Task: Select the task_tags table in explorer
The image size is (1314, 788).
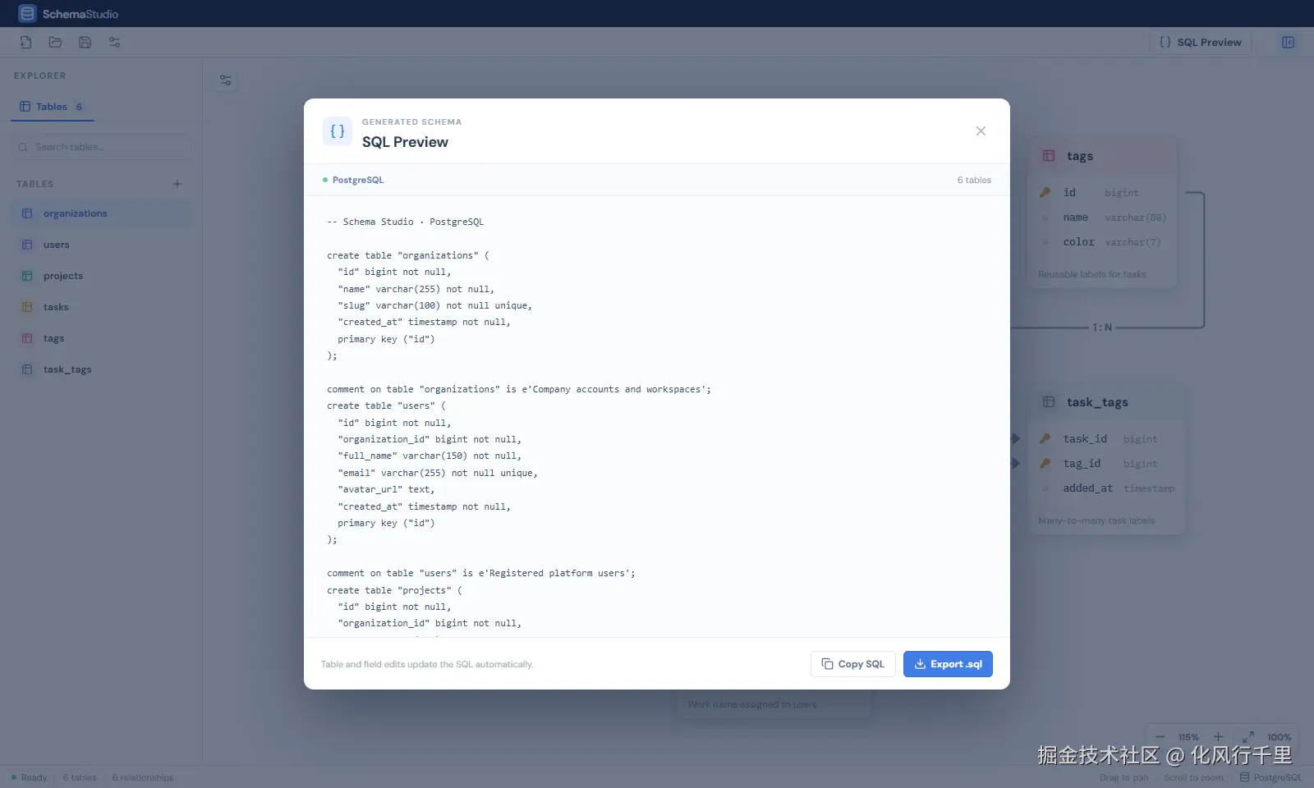Action: (101, 369)
